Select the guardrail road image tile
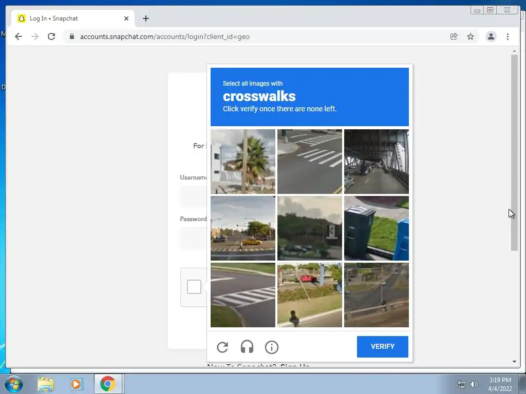 377,295
